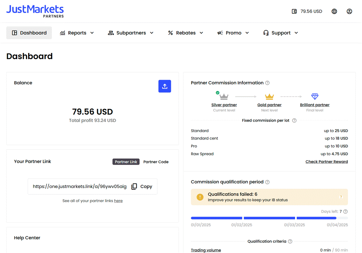Screen dimensions: 362x253
Task: Expand the Support menu chevron
Action: [296, 33]
